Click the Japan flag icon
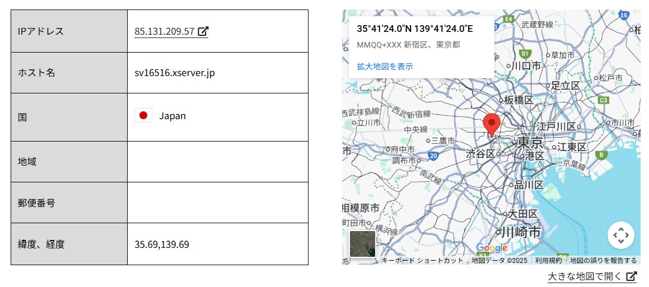This screenshot has height=287, width=649. coord(143,116)
